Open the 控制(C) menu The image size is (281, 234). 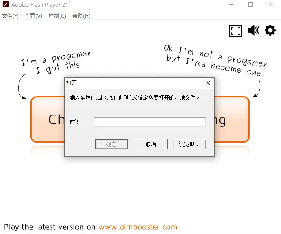57,16
